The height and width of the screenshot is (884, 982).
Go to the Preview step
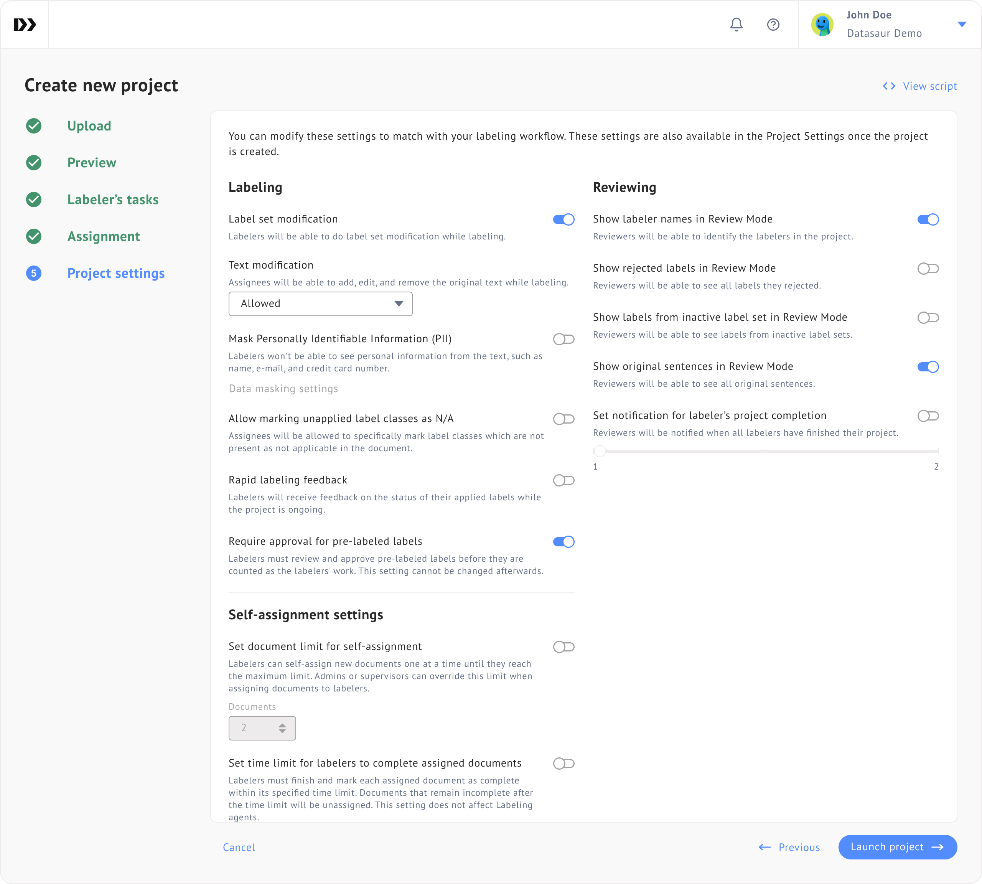92,163
